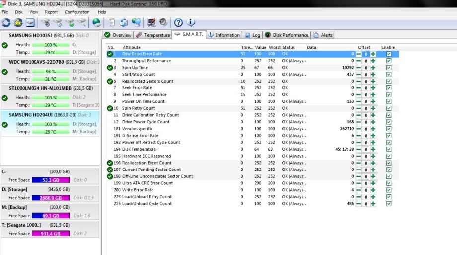This screenshot has width=457, height=255.
Task: Toggle Enable checkbox for Disk Temperature
Action: pyautogui.click(x=389, y=149)
